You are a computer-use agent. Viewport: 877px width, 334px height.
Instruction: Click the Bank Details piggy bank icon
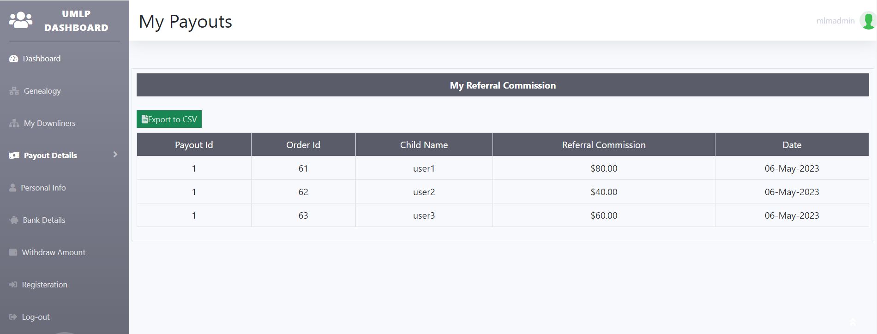(14, 220)
